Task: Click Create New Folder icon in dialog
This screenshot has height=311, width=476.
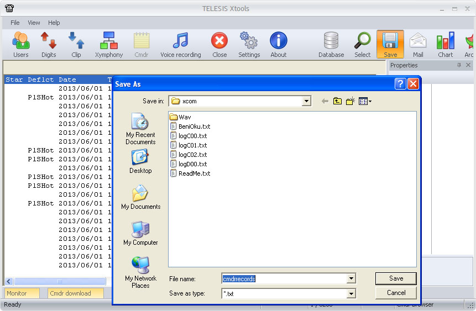Action: [350, 101]
